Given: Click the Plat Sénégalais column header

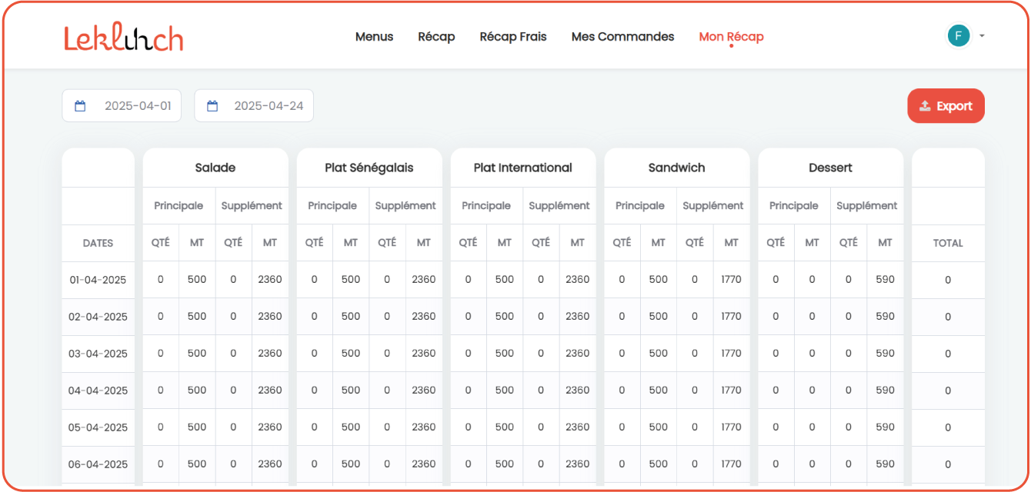Looking at the screenshot, I should coord(369,168).
